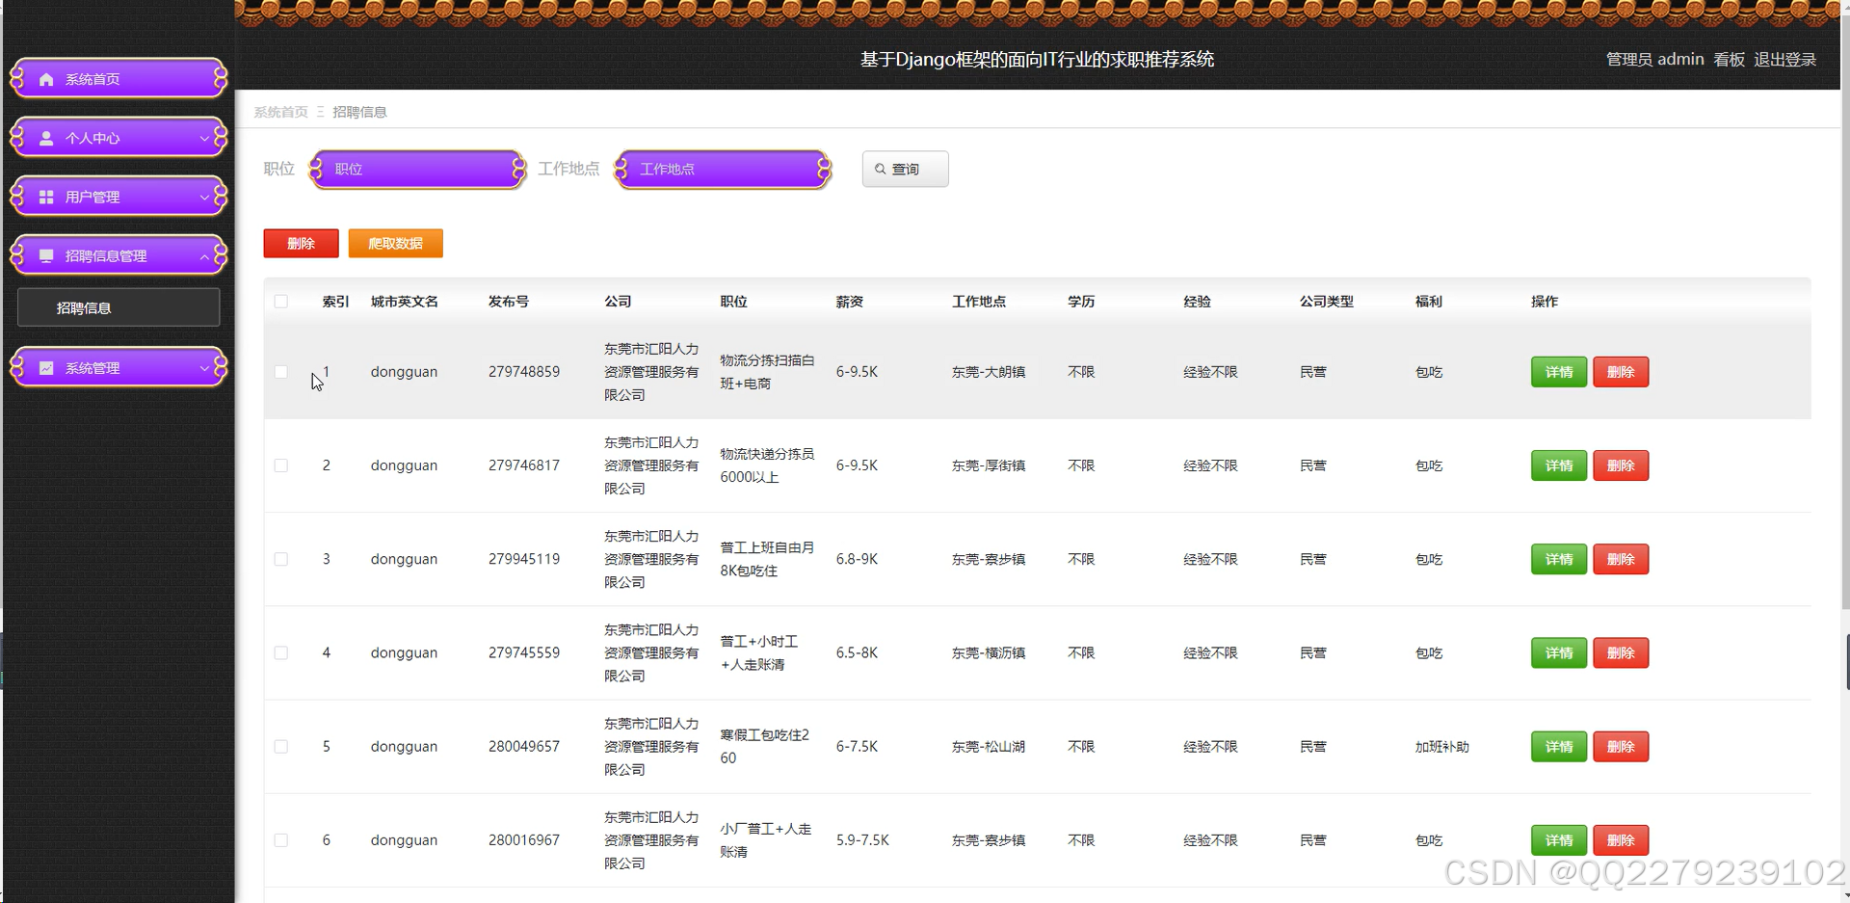Delete row with 发布号 279748859
1850x903 pixels.
point(1621,372)
